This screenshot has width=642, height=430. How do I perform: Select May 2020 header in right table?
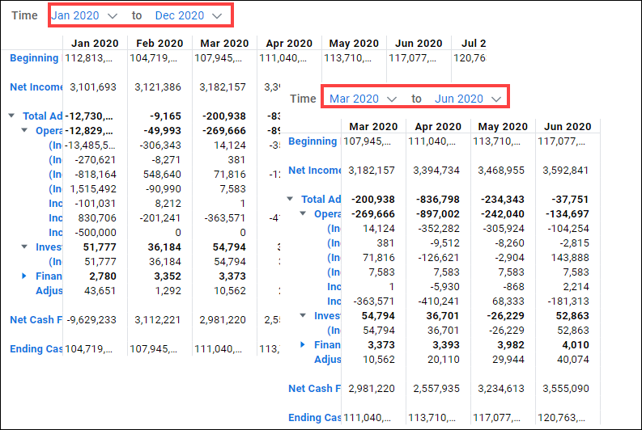[503, 127]
